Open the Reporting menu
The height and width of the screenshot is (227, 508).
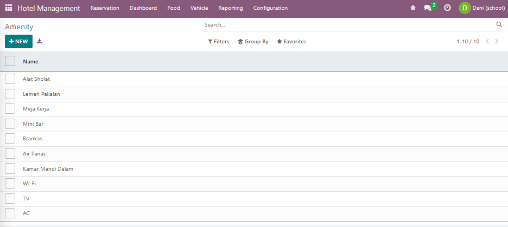[x=231, y=8]
